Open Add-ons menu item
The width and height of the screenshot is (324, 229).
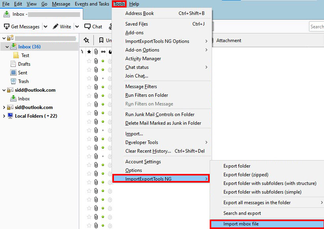tap(162, 33)
